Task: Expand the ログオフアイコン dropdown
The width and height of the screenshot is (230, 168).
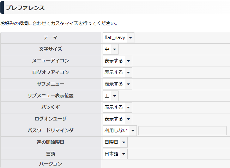Action: click(x=117, y=73)
